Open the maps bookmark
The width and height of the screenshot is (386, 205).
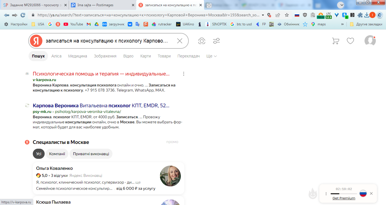(318, 24)
